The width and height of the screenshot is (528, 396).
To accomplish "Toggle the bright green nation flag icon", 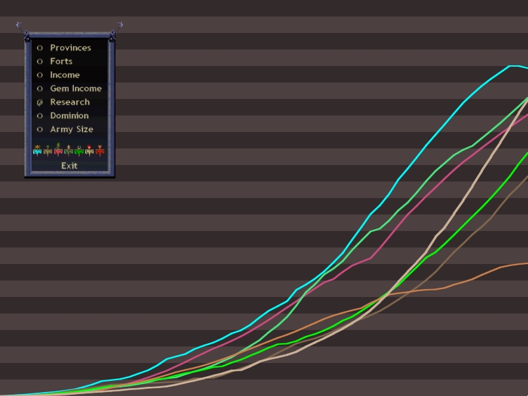I will click(79, 150).
